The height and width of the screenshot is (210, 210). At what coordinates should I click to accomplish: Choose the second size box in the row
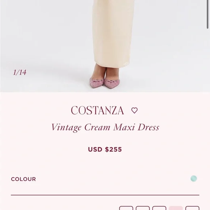click(143, 208)
